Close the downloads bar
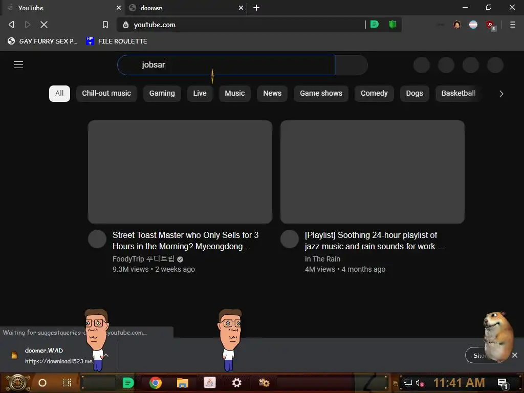The height and width of the screenshot is (393, 524). point(515,355)
